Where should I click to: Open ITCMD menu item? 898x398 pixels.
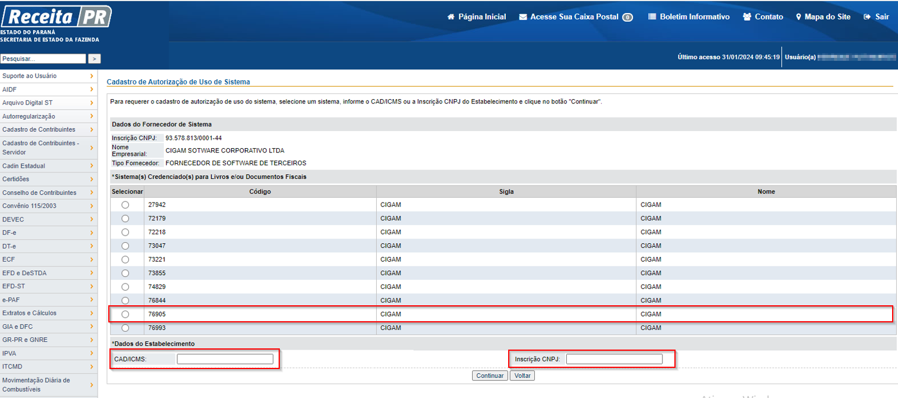(49, 367)
